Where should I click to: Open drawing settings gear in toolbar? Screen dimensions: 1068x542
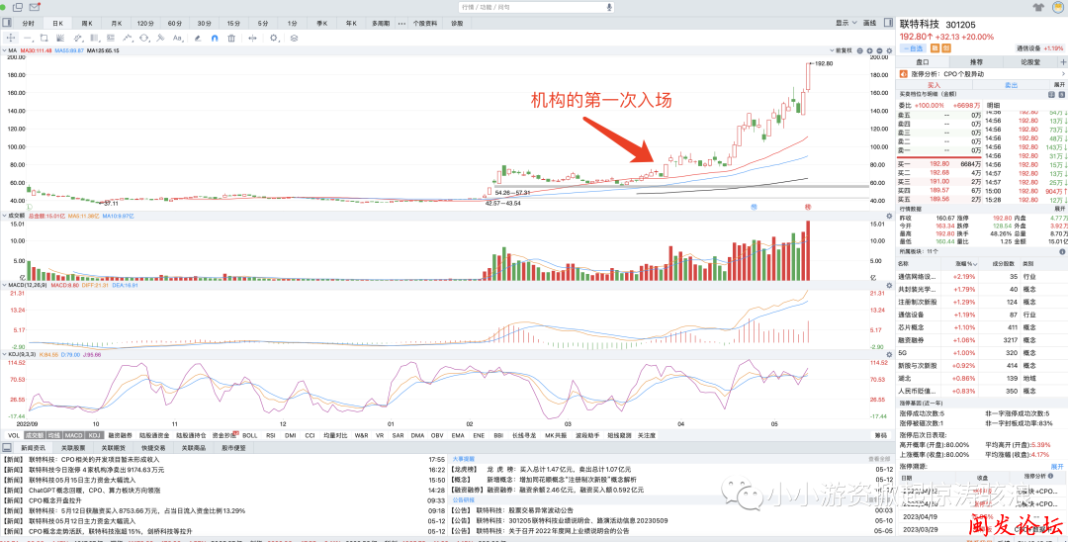click(274, 38)
